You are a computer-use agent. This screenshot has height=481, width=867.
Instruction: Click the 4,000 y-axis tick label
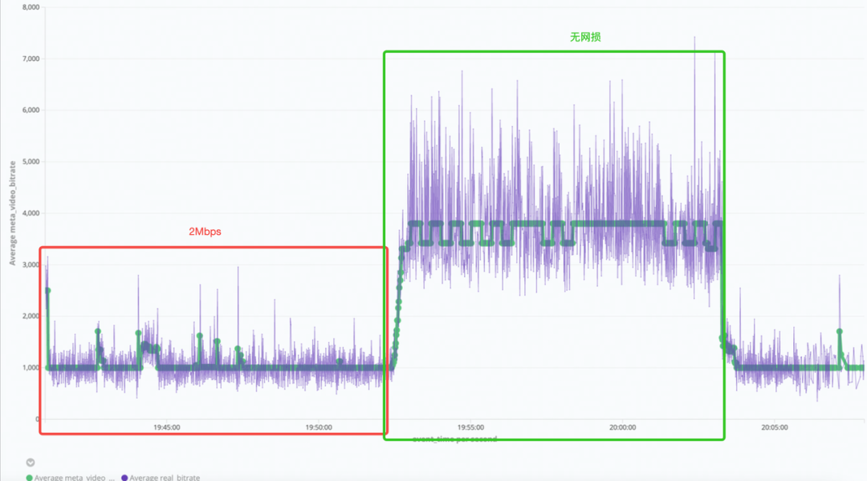pyautogui.click(x=29, y=213)
